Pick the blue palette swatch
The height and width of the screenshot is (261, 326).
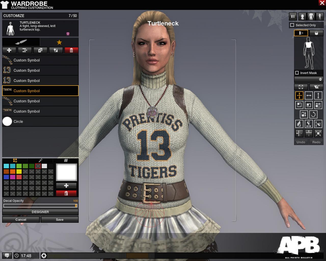point(6,177)
